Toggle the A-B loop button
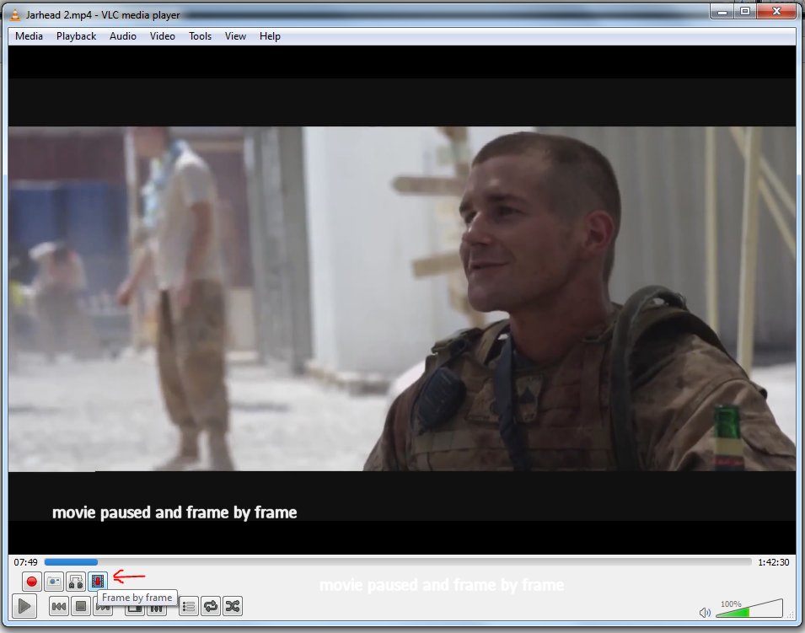805x633 pixels. coord(76,581)
